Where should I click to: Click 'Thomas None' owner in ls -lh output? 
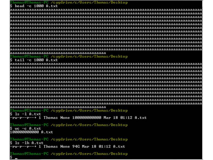(57, 146)
